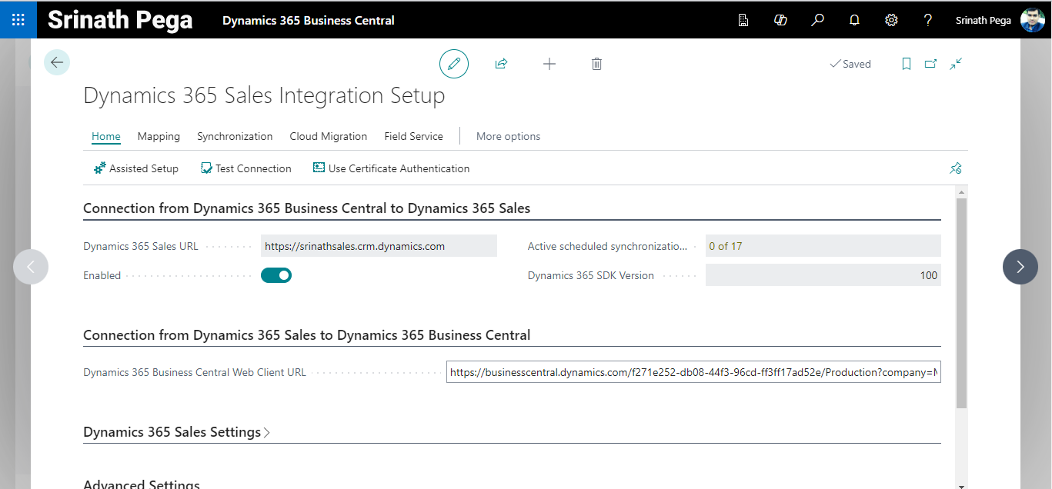Click the bookmark icon

click(907, 64)
